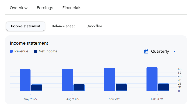
Task: Click the Nov 2025 axis label
Action: (115, 99)
